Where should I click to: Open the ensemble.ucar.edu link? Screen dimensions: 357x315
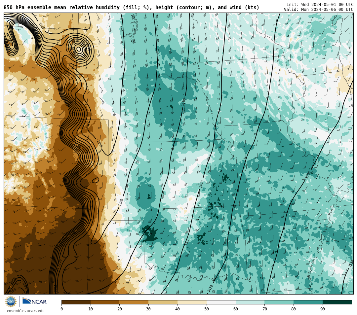(26, 311)
